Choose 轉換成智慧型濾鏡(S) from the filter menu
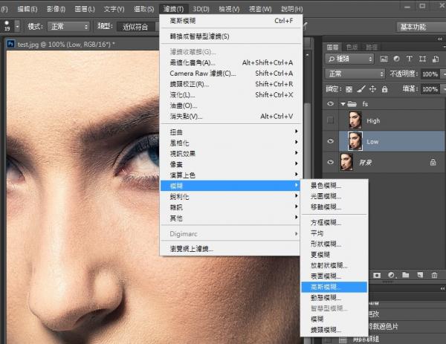Screen dimensions: 446x344 pos(200,36)
